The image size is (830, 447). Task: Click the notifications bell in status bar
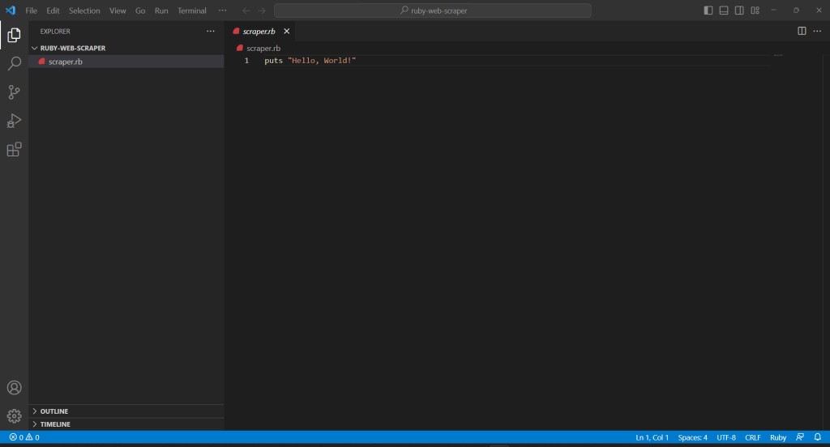click(x=817, y=437)
